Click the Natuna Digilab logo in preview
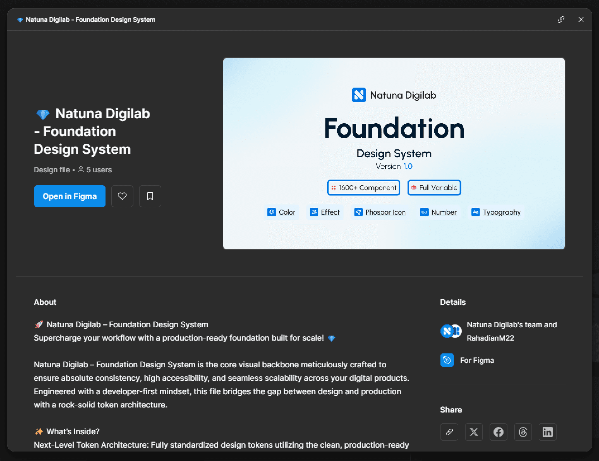 (x=359, y=95)
